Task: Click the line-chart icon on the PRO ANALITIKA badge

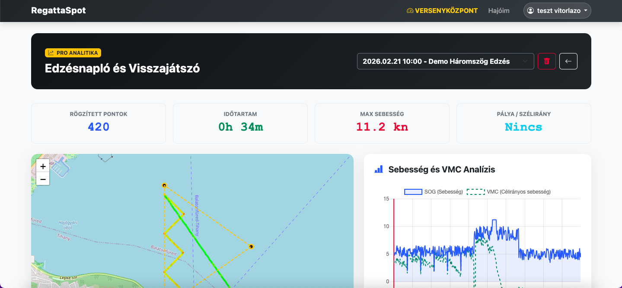Action: tap(51, 53)
